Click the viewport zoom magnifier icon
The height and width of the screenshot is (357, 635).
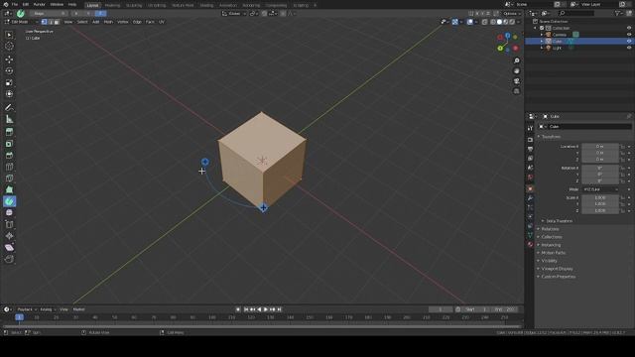(x=516, y=60)
